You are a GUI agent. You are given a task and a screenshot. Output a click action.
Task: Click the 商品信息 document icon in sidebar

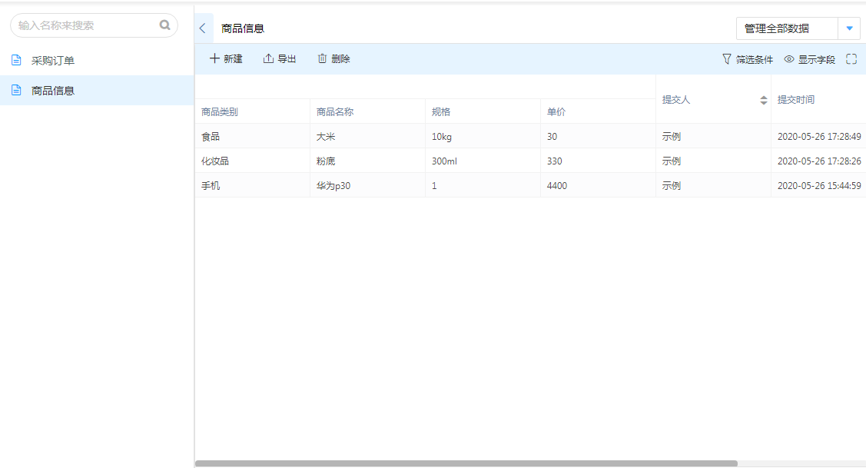[16, 91]
